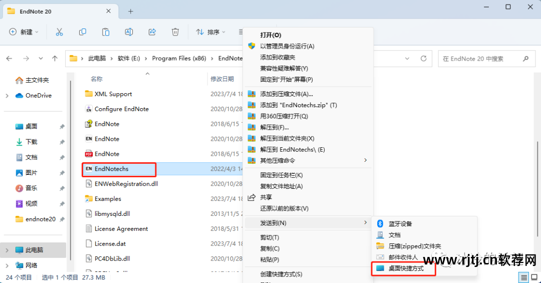Click the Refresh icon beside address bar

(x=423, y=59)
